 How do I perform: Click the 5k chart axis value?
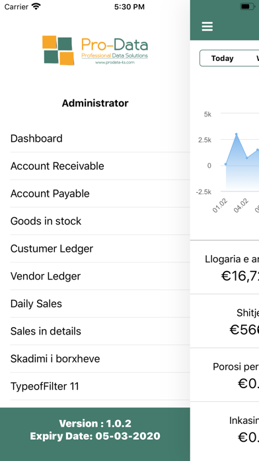coord(207,114)
